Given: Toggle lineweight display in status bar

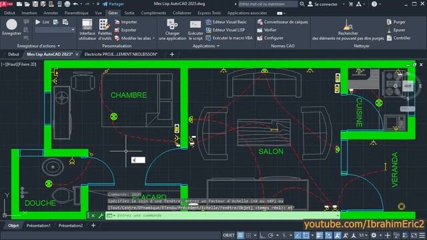Looking at the screenshot, I should point(319,235).
